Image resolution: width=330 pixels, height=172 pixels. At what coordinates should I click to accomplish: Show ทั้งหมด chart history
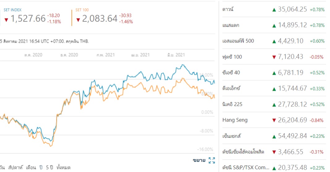pyautogui.click(x=64, y=168)
